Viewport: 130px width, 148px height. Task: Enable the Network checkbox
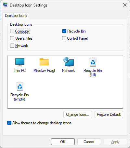tap(12, 46)
